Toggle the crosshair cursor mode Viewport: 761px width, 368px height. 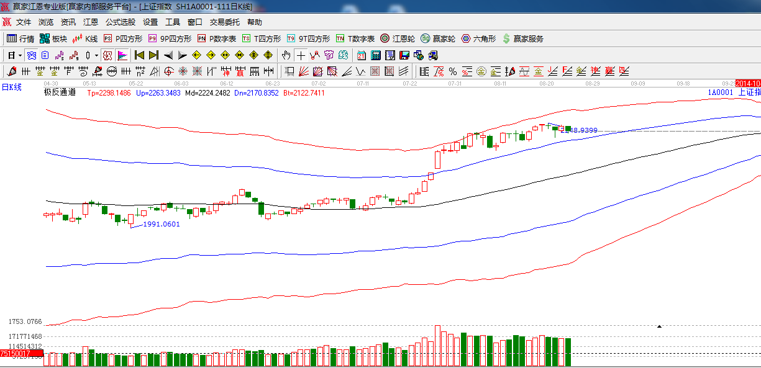(301, 55)
